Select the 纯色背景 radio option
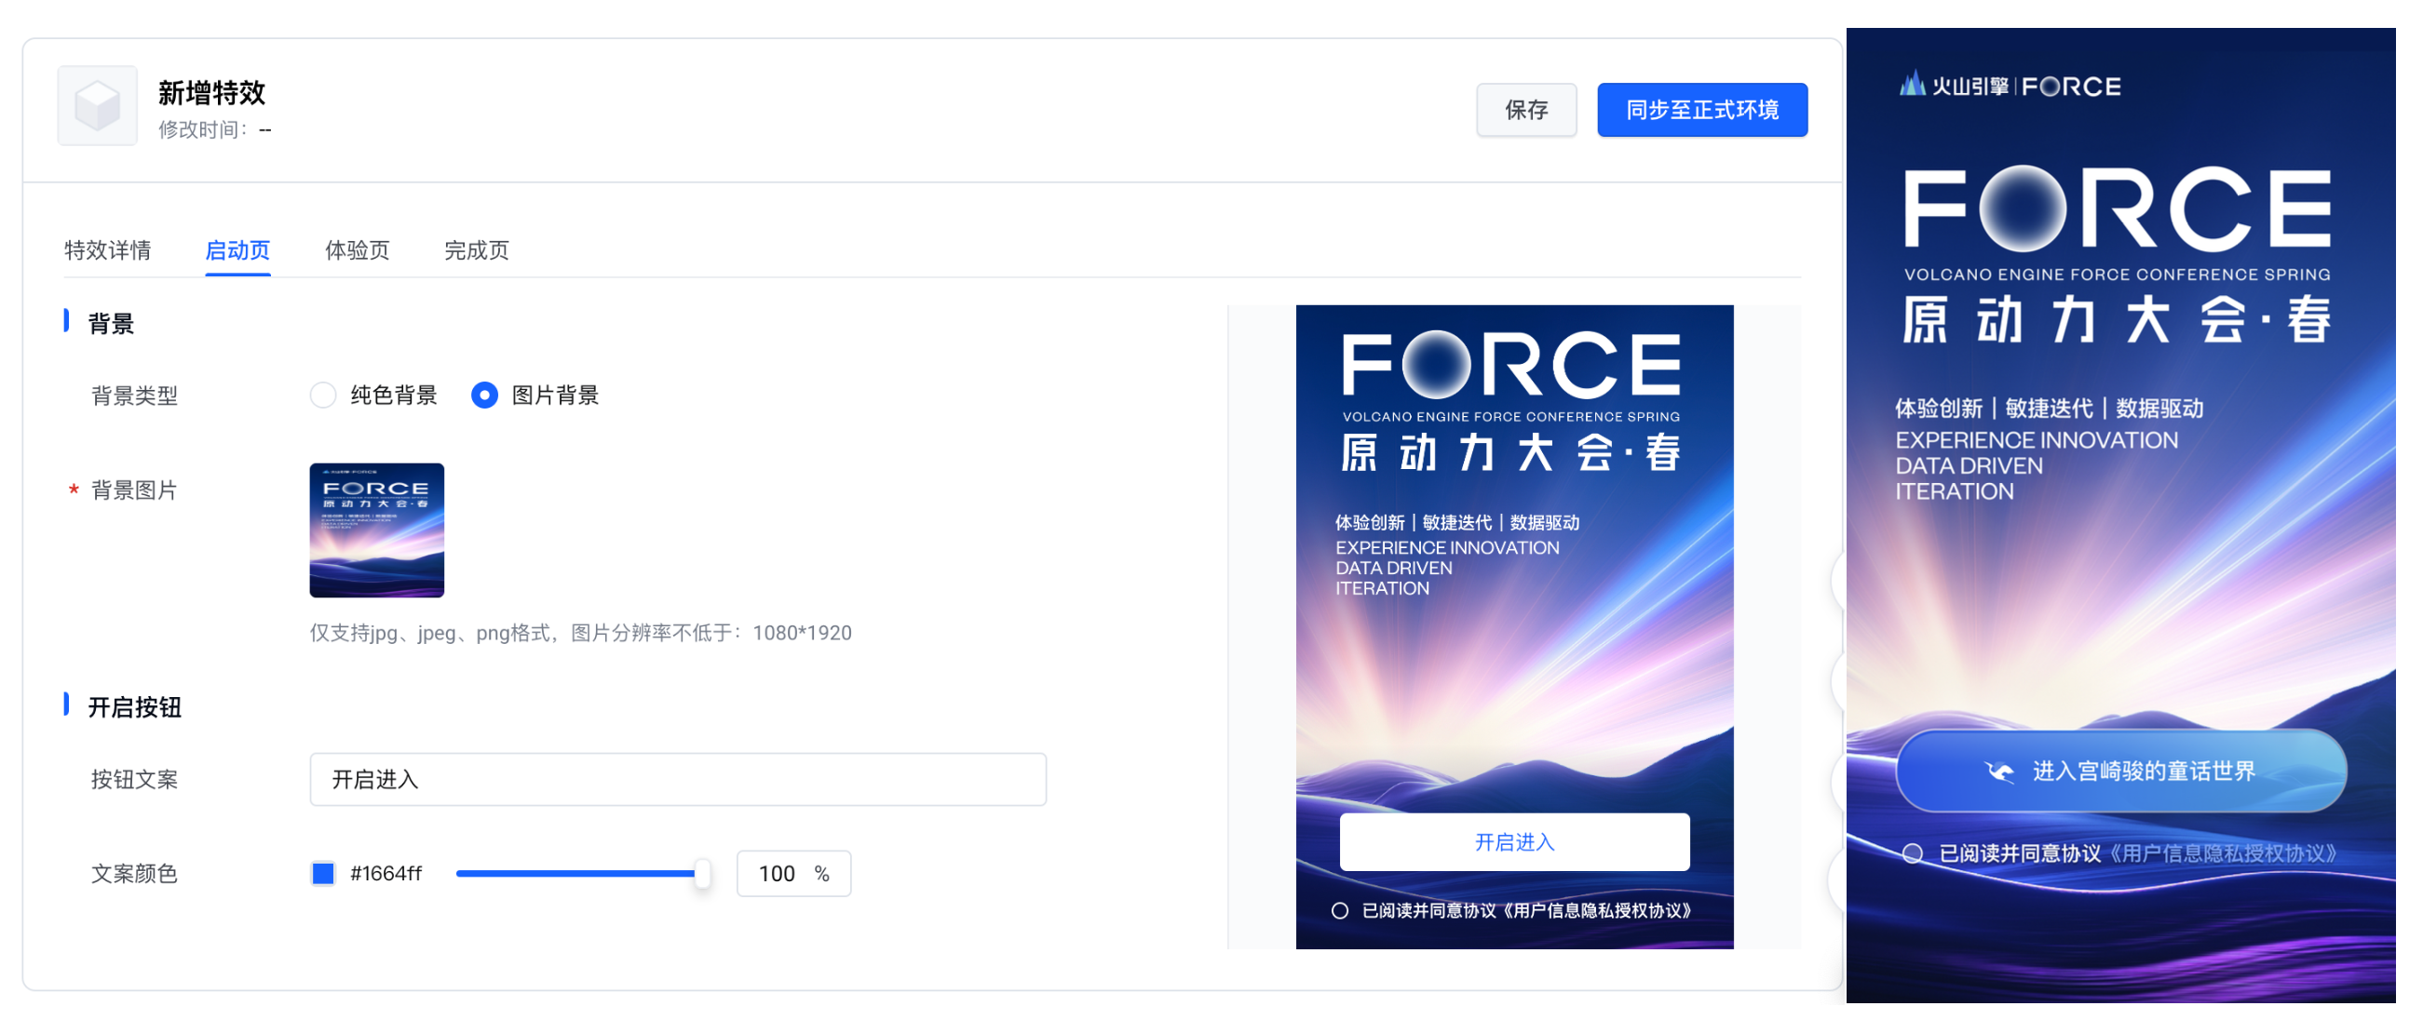Screen dimensions: 2423x1033 (322, 395)
